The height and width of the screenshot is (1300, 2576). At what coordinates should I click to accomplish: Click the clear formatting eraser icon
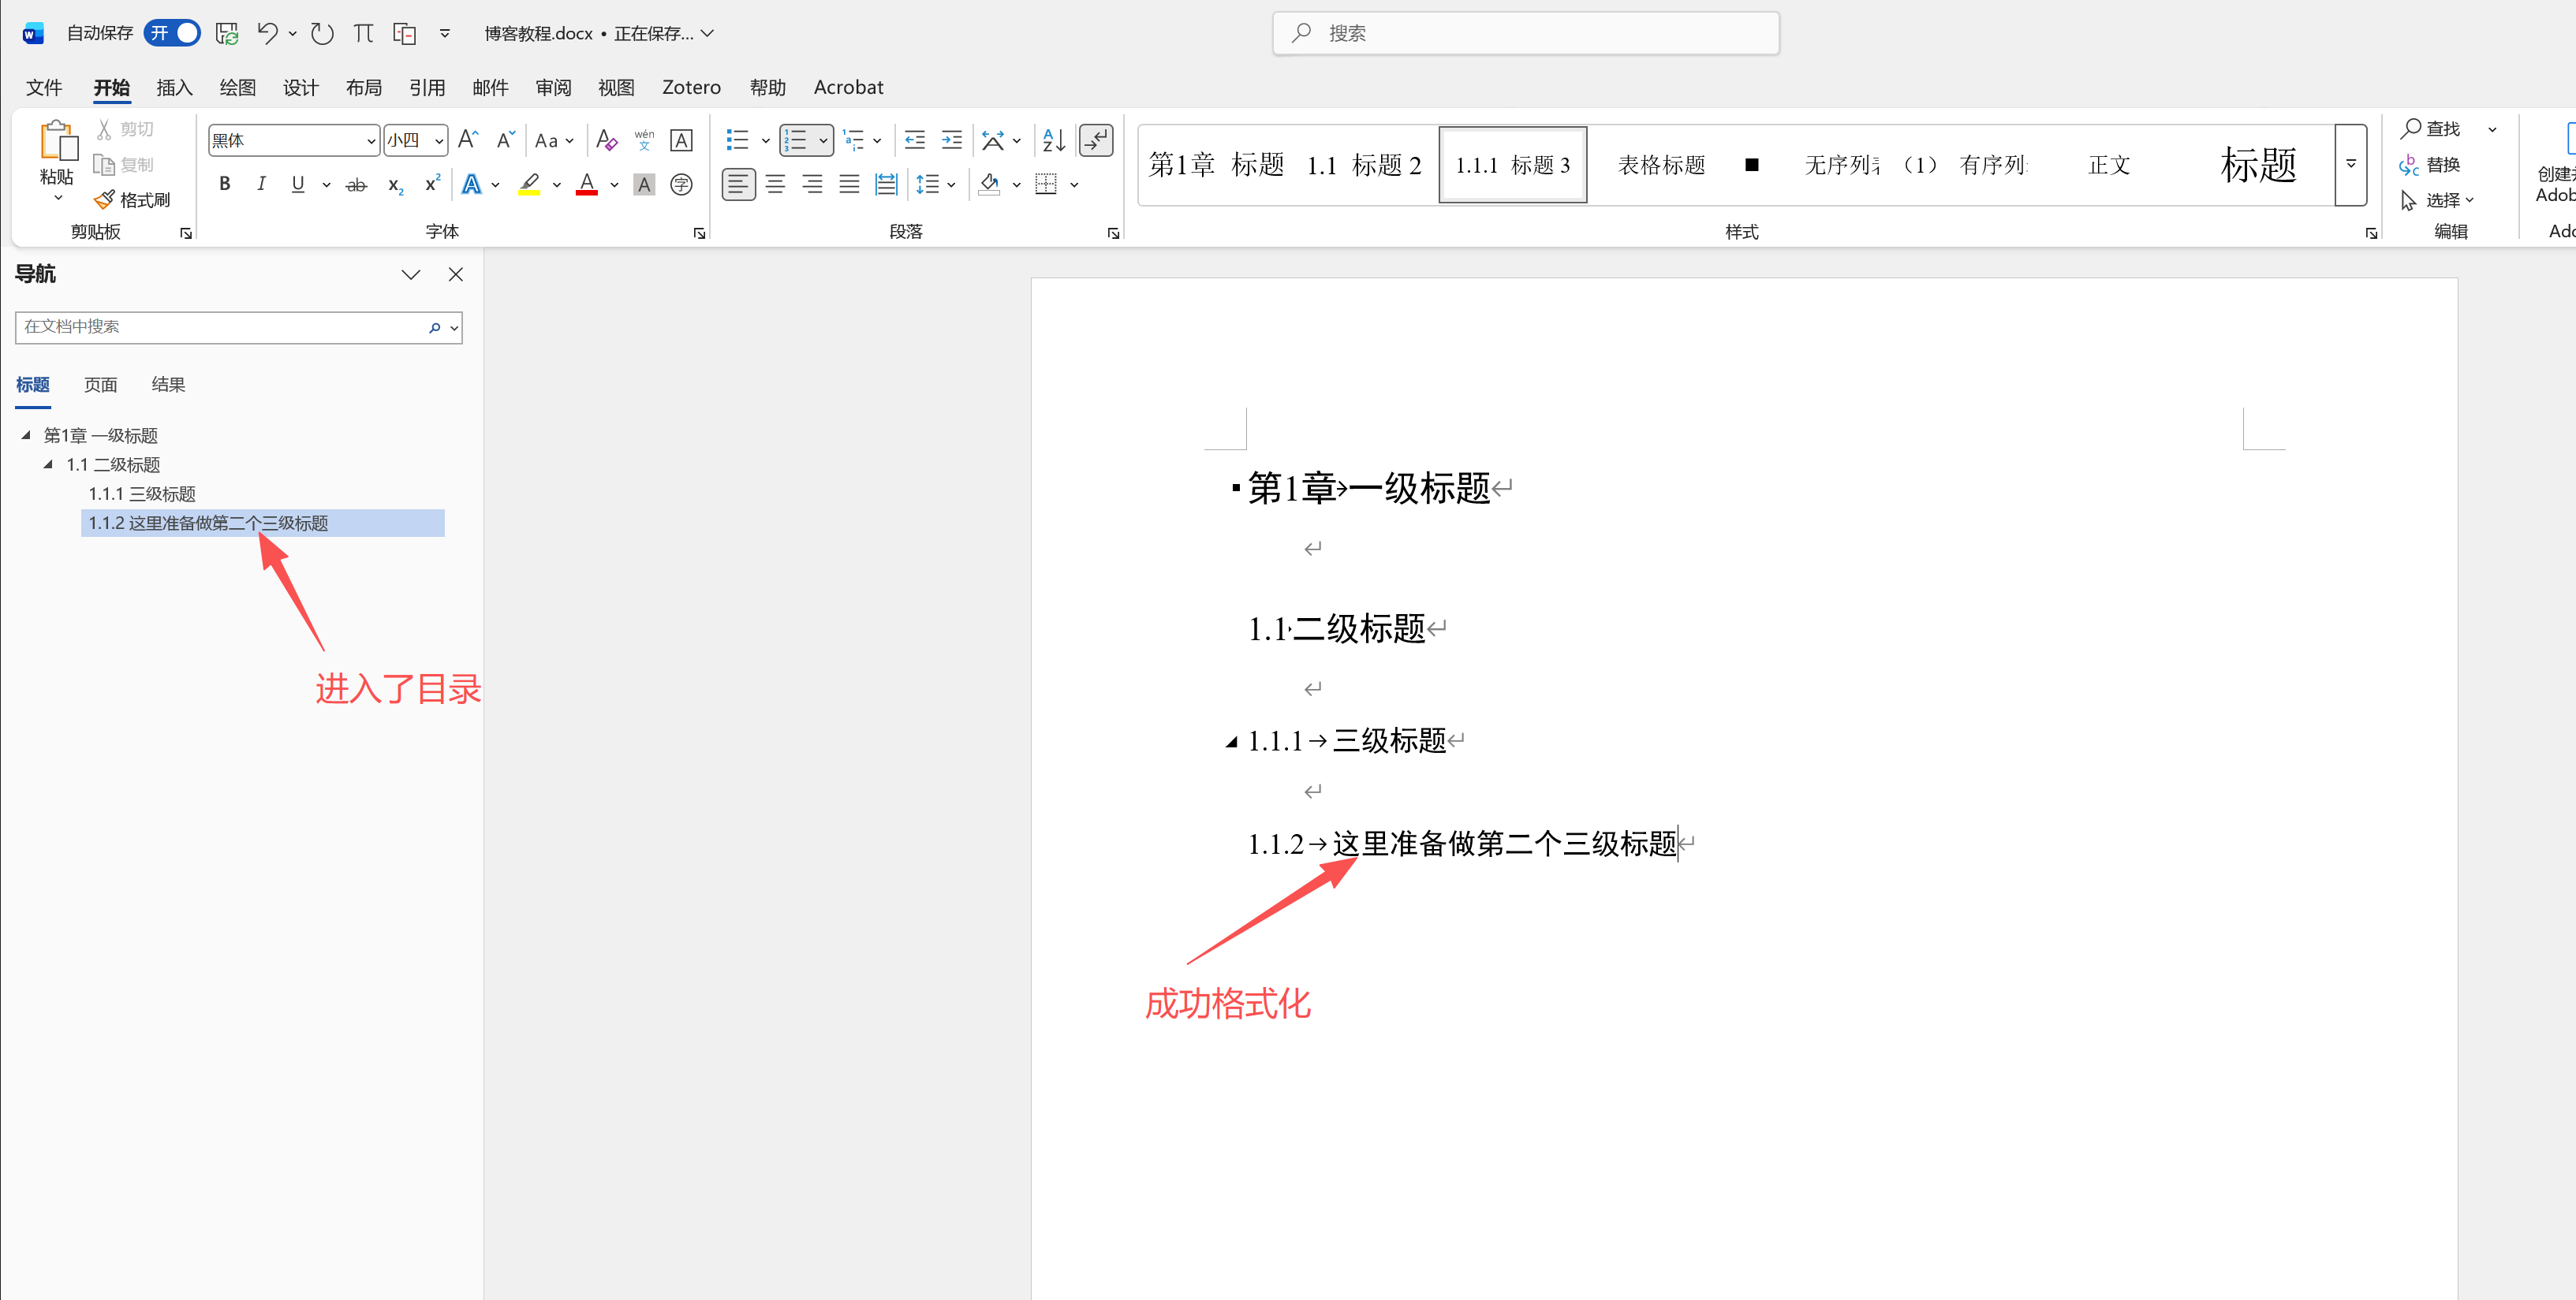point(606,140)
